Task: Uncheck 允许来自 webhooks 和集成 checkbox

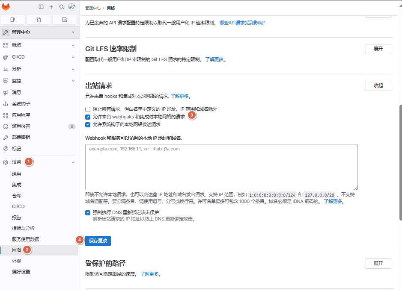Action: (x=88, y=117)
